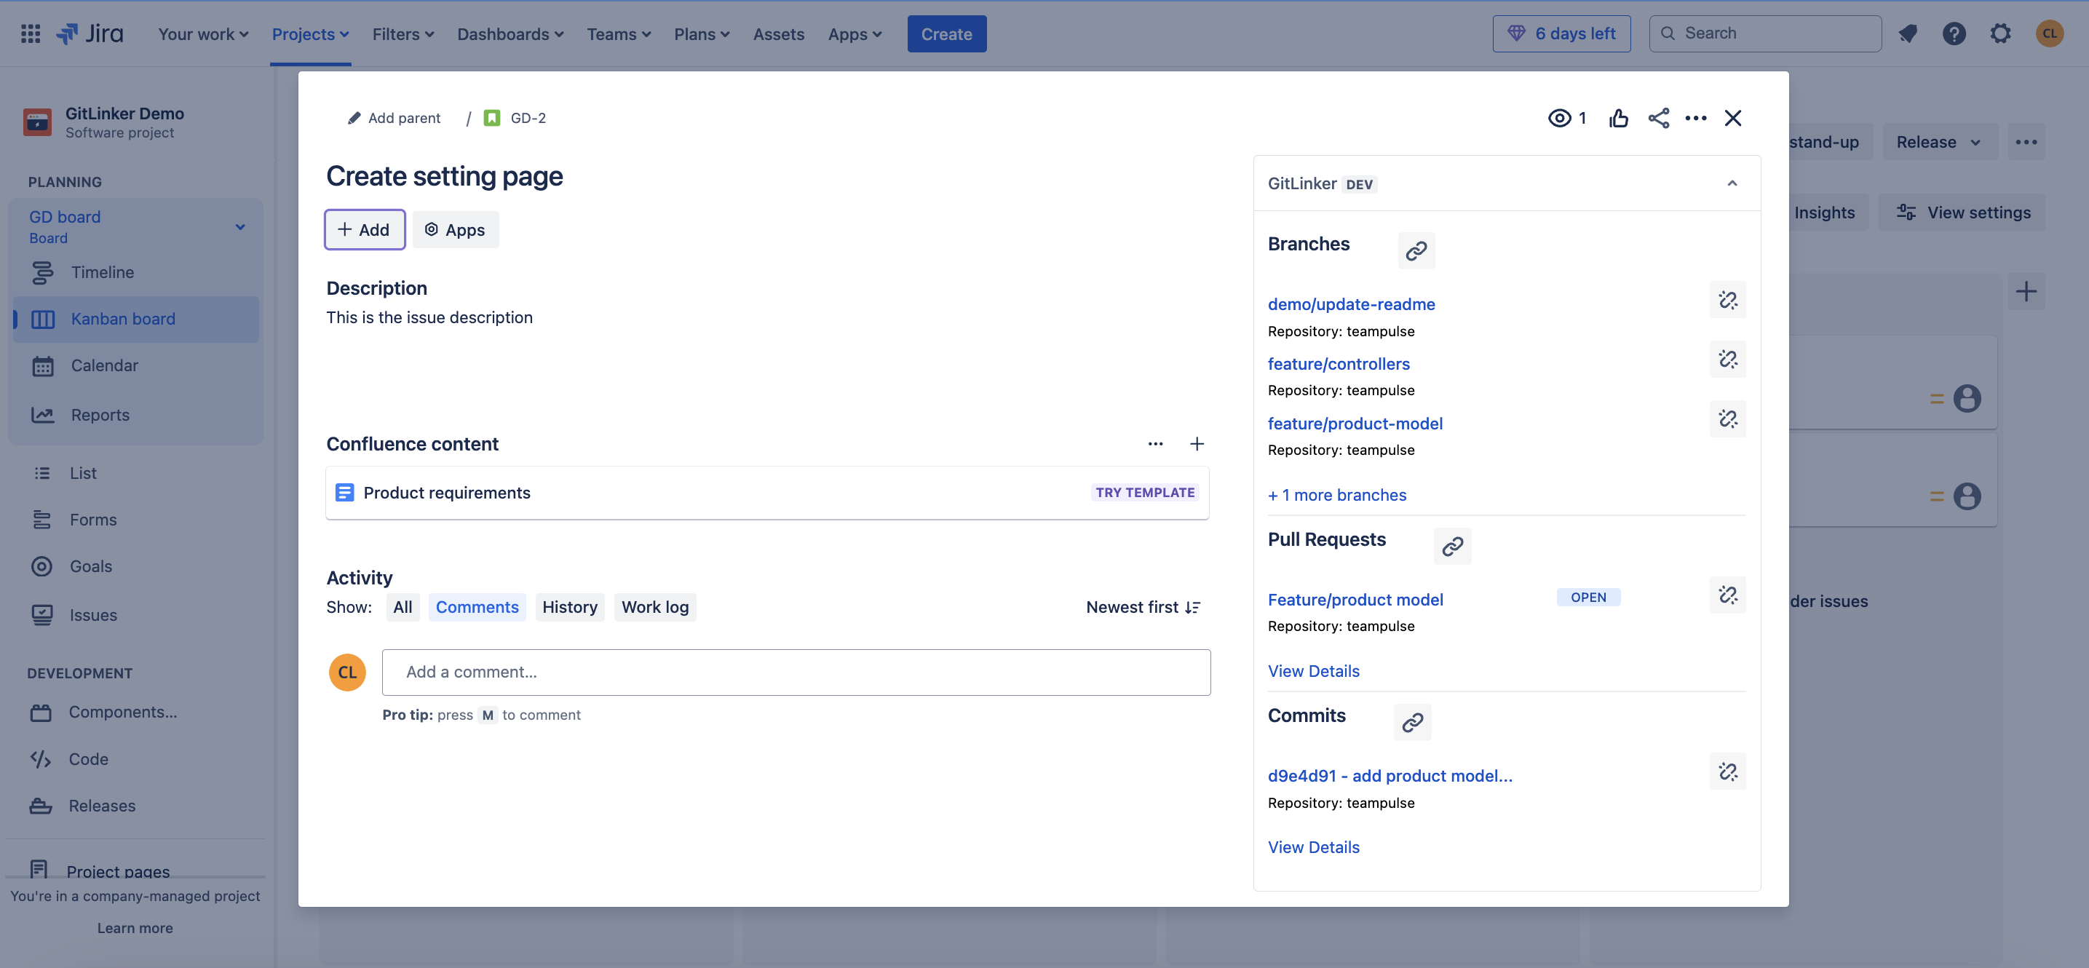The height and width of the screenshot is (968, 2089).
Task: Collapse the GD board section
Action: pyautogui.click(x=240, y=226)
